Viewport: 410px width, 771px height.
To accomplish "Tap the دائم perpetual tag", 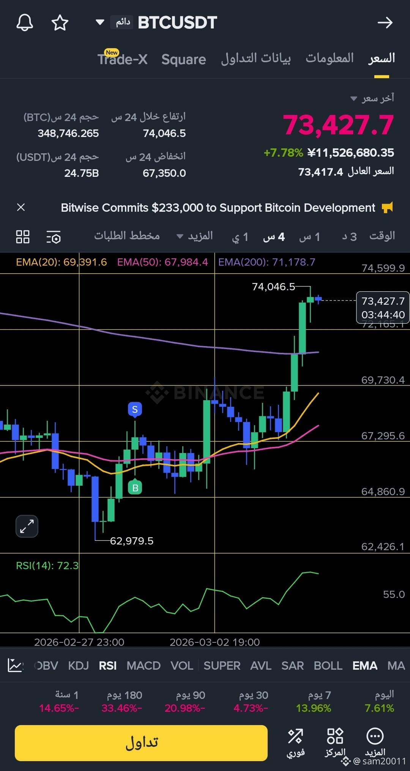I will click(x=121, y=22).
